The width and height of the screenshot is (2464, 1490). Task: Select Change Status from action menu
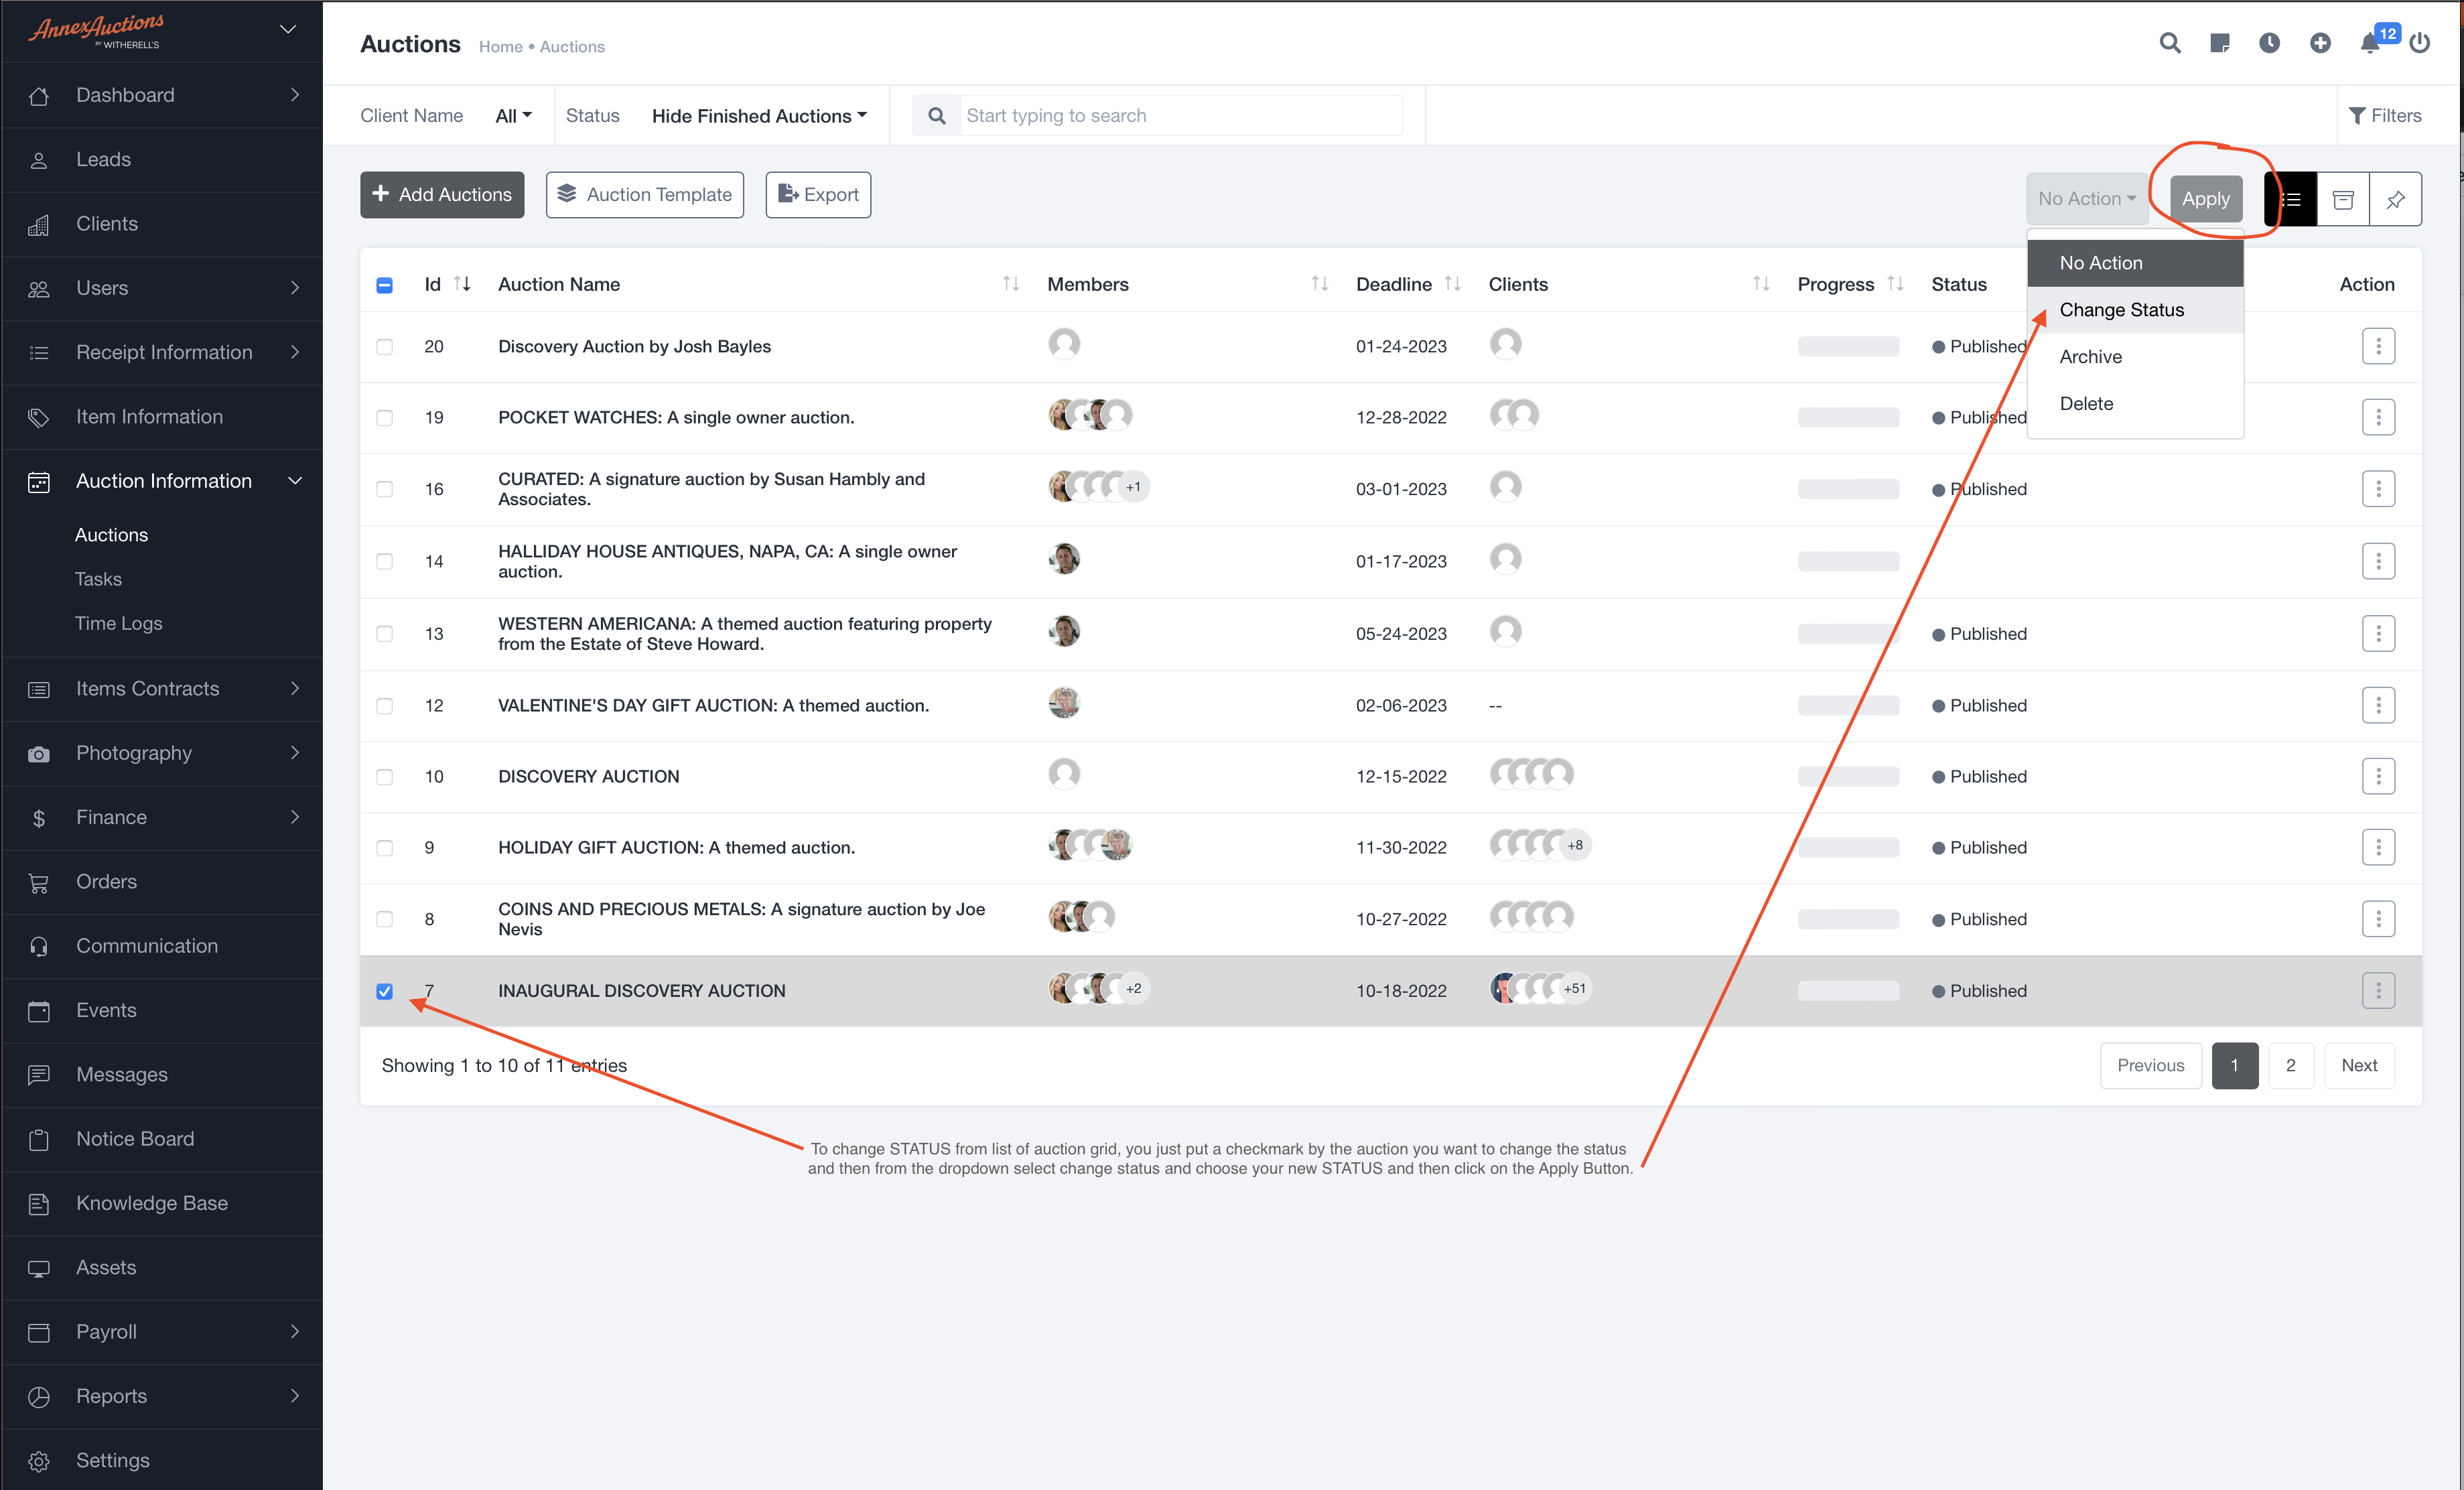coord(2121,310)
